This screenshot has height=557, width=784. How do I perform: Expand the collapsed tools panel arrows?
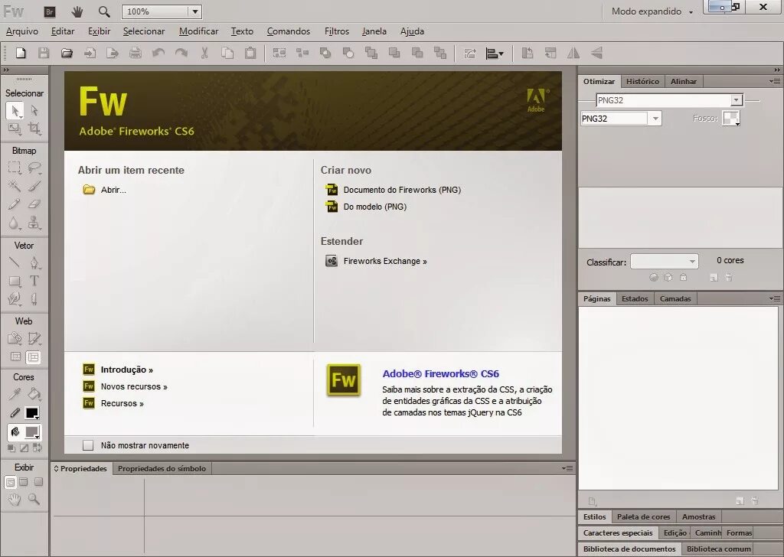point(5,70)
